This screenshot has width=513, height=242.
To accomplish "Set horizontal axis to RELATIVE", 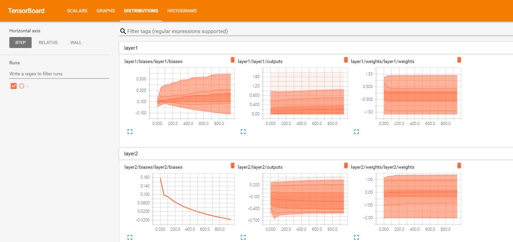I will click(48, 42).
